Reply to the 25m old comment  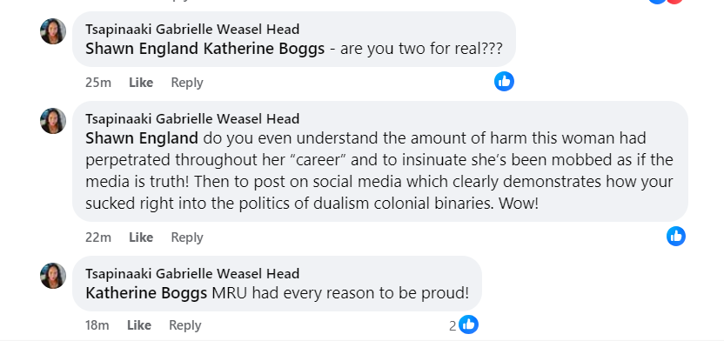(x=187, y=83)
